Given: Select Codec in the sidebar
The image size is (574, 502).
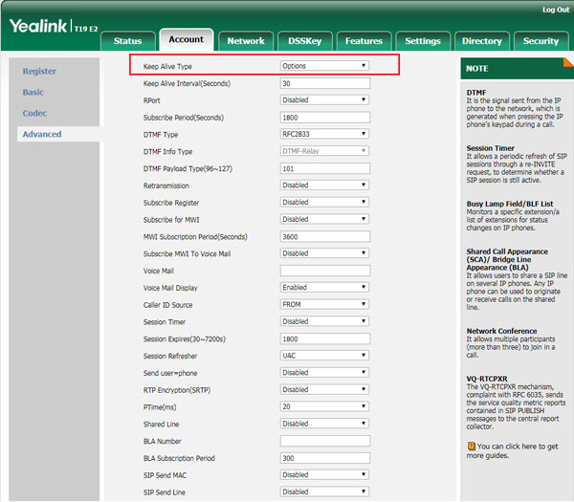Looking at the screenshot, I should click(x=34, y=113).
